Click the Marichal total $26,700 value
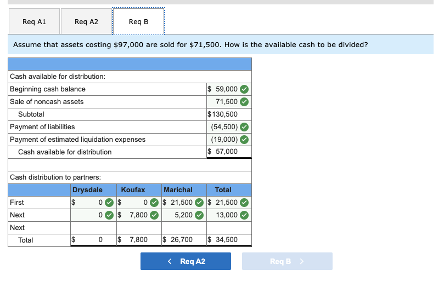Viewport: 444px width, 282px height. (177, 240)
